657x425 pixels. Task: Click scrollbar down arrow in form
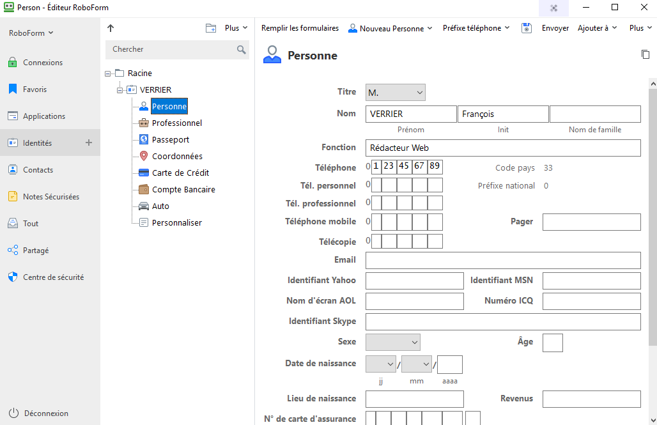(x=653, y=420)
